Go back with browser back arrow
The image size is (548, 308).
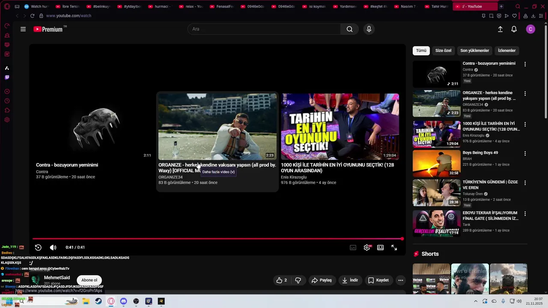coord(17,16)
